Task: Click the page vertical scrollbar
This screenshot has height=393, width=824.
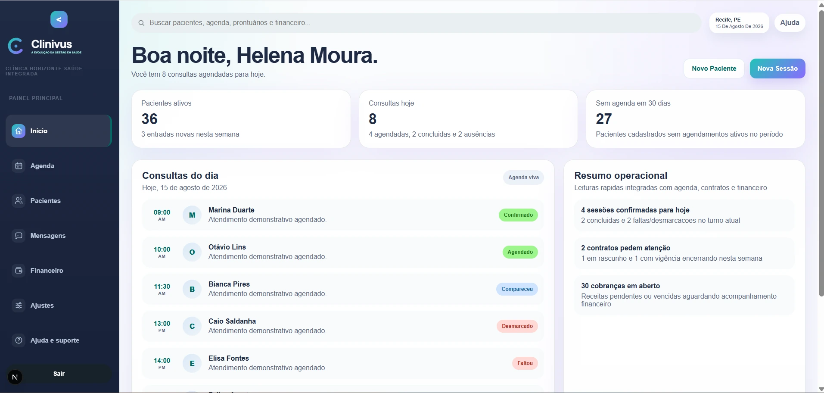Action: tap(821, 153)
